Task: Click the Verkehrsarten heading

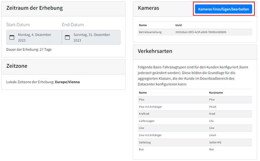Action: point(155,51)
